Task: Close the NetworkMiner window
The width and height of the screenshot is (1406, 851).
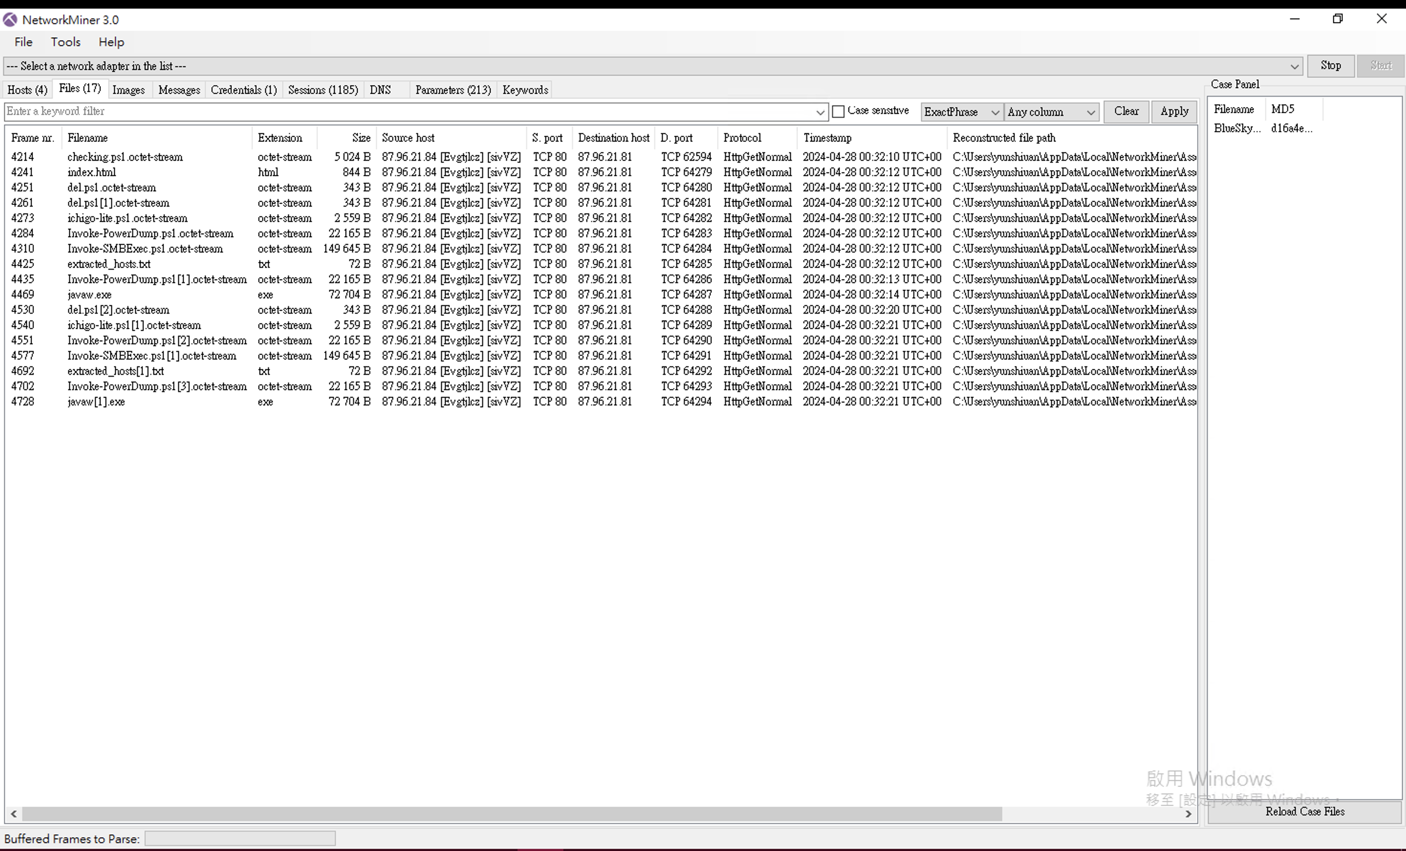Action: [1382, 19]
